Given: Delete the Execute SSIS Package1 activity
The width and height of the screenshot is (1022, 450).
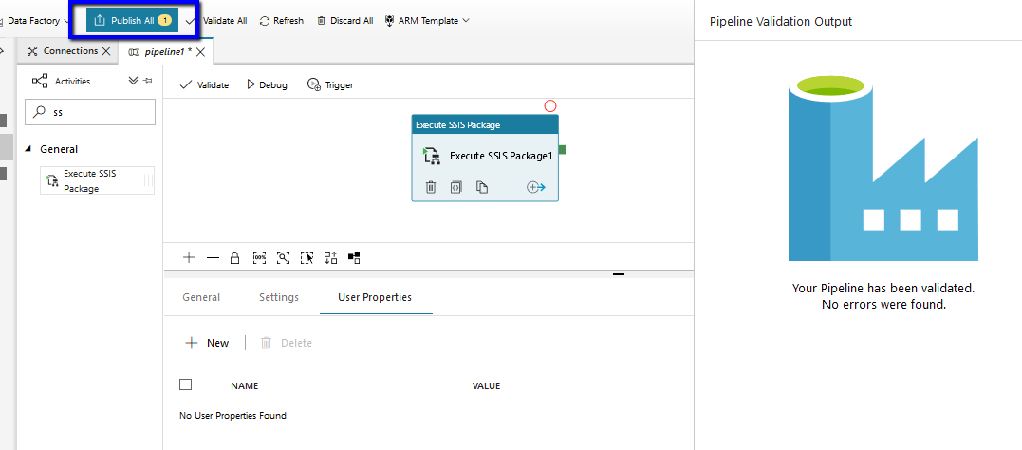Looking at the screenshot, I should tap(431, 187).
